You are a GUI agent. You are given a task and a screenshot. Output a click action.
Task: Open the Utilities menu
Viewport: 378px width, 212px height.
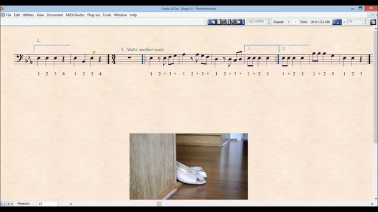[28, 15]
